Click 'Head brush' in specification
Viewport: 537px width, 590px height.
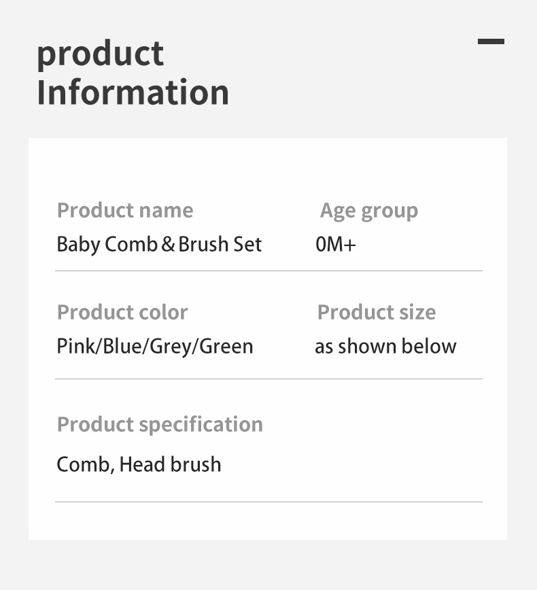click(170, 465)
